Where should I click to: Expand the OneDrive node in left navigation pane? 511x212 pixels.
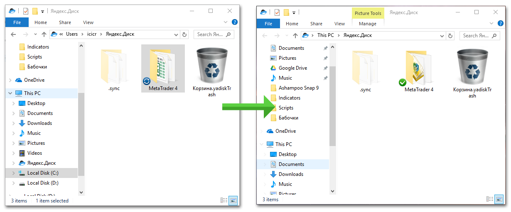[x=10, y=80]
